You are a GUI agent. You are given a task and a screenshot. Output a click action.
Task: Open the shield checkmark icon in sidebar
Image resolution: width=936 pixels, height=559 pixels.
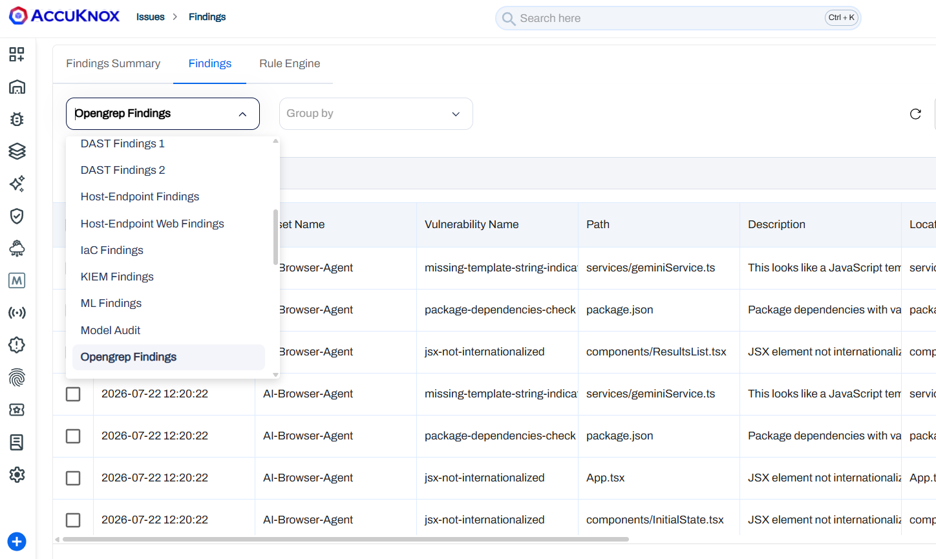pos(17,216)
